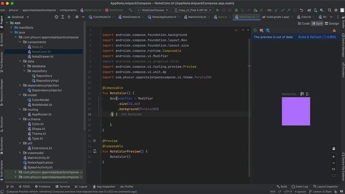This screenshot has height=194, width=345.
Task: Open the Android project view dropdown
Action: (x=18, y=17)
